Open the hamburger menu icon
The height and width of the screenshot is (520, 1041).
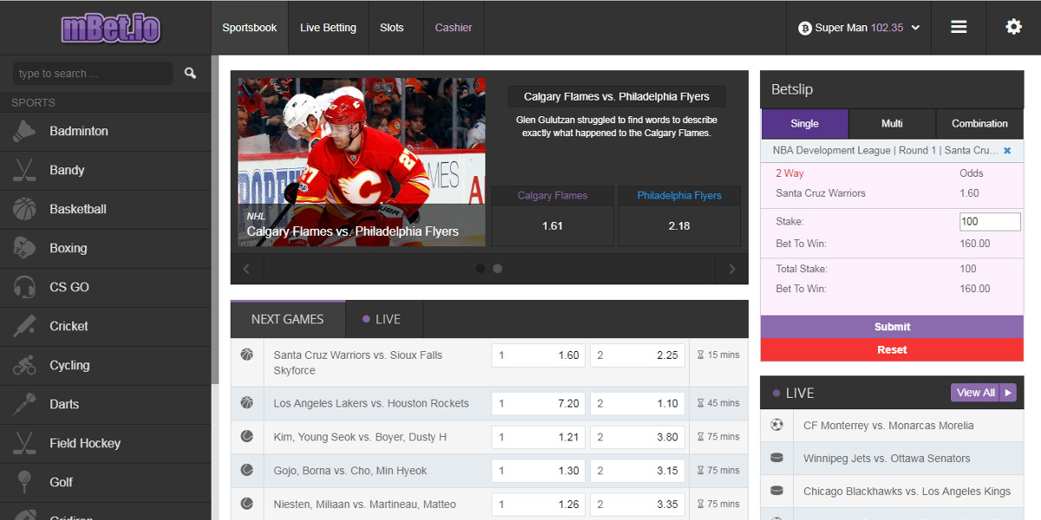click(959, 27)
